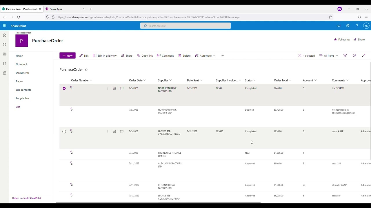Bookmark this page with the star
The height and width of the screenshot is (208, 371).
click(330, 17)
